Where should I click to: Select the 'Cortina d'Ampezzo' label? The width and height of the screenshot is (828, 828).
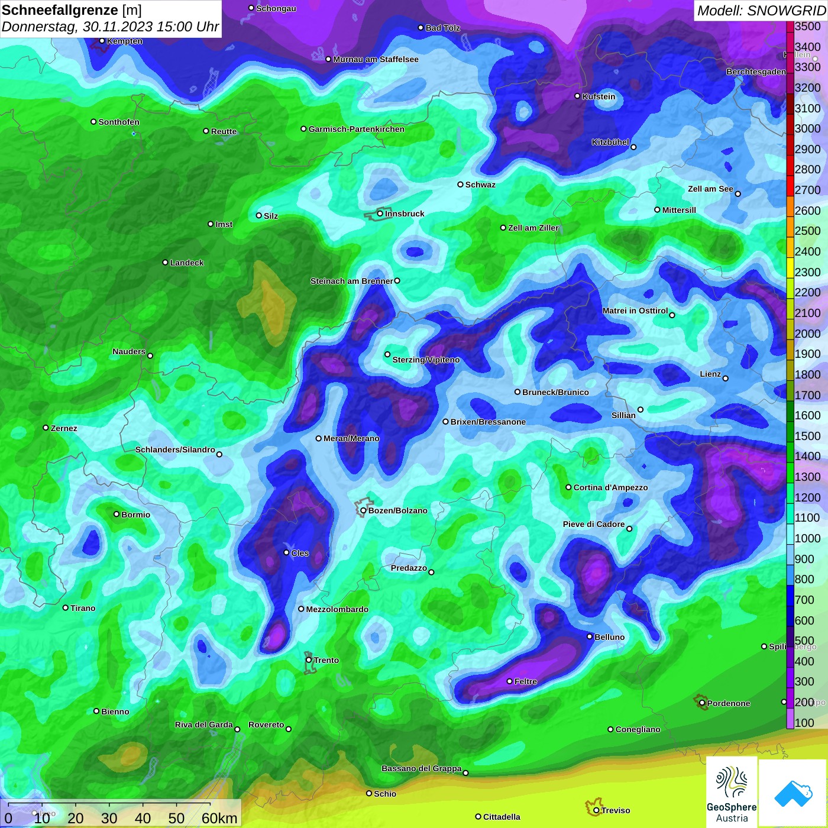[611, 487]
